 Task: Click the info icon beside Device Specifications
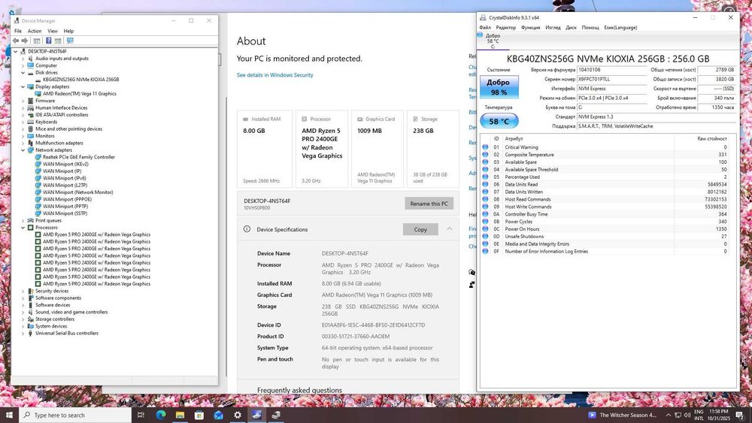point(247,229)
